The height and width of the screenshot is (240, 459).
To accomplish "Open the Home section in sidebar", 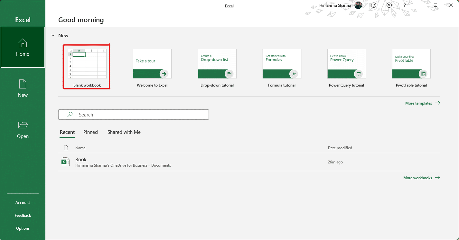I will 23,47.
